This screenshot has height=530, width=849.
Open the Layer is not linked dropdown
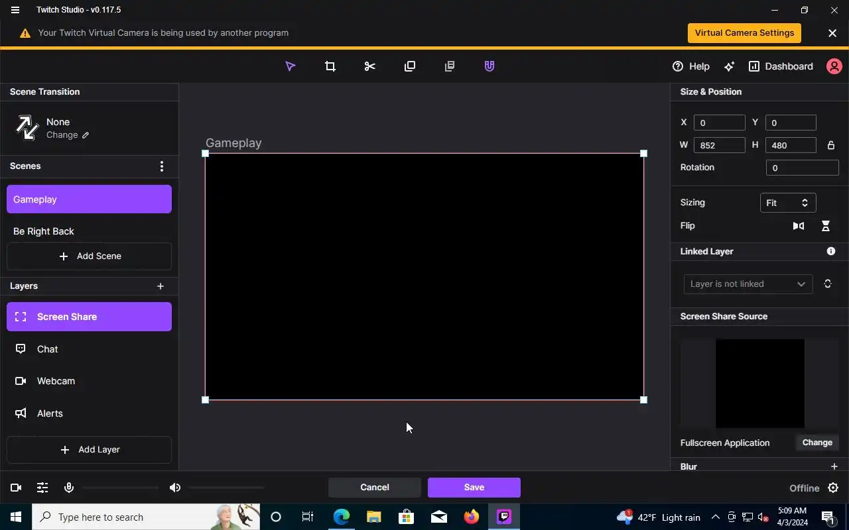click(x=748, y=284)
